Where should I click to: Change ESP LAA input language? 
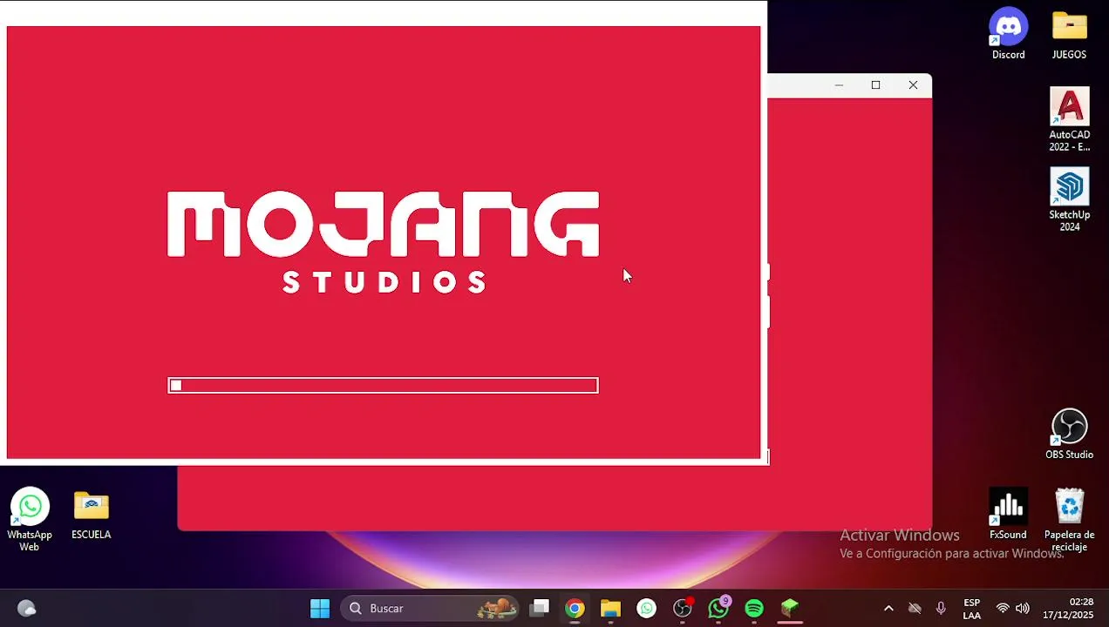pos(971,609)
